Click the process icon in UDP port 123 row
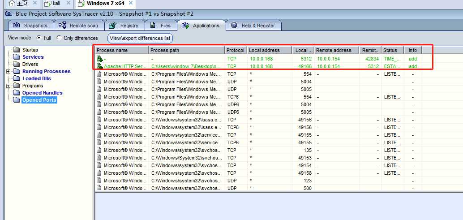Screen dimensions: 463x220 click(99, 181)
